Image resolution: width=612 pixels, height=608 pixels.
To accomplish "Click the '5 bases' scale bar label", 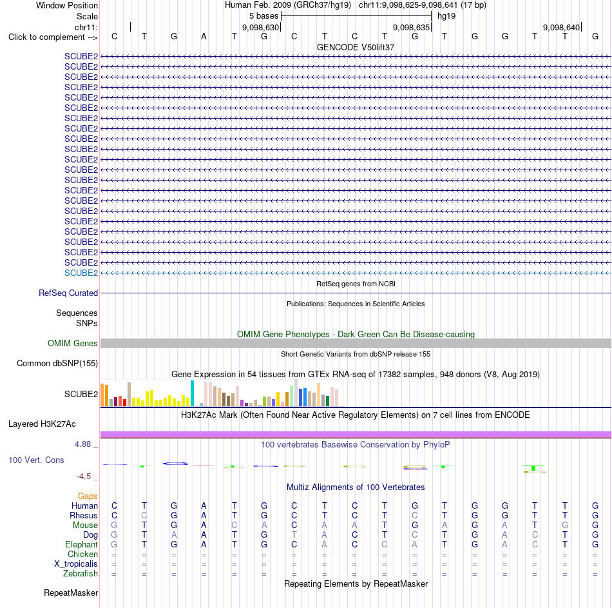I will coord(264,16).
